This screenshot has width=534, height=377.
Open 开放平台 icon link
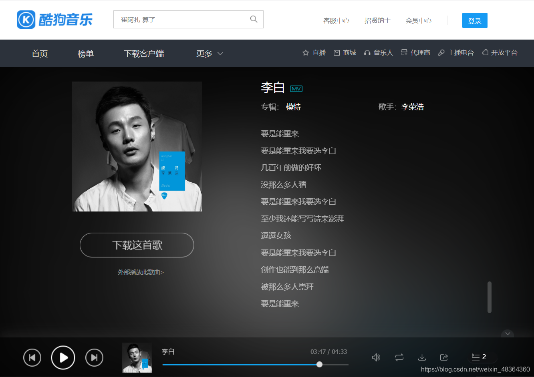(x=500, y=53)
